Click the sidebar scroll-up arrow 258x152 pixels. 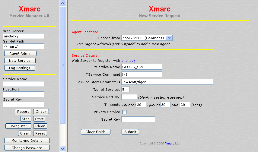coord(62,3)
